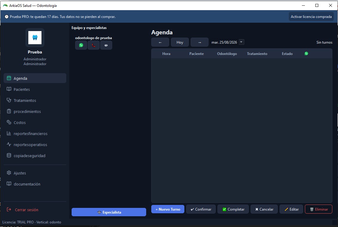Click the + Nuevo Turno button
This screenshot has width=338, height=227.
click(x=168, y=209)
